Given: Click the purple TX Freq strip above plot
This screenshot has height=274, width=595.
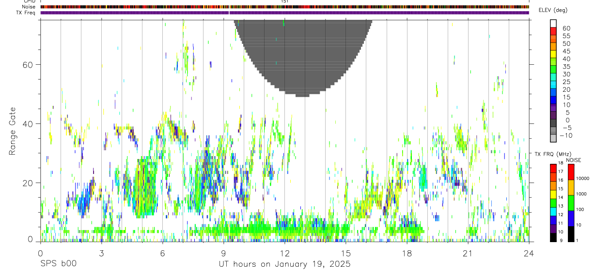Looking at the screenshot, I should pos(285,13).
